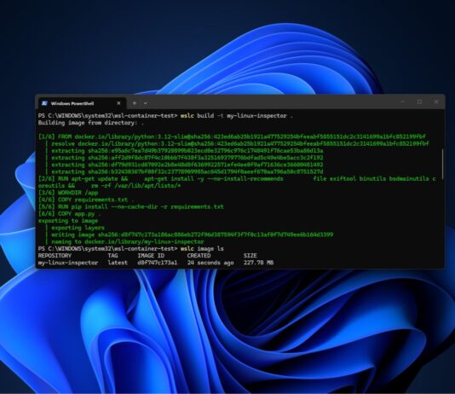
Task: Close the Windows PowerShell tab
Action: [118, 103]
